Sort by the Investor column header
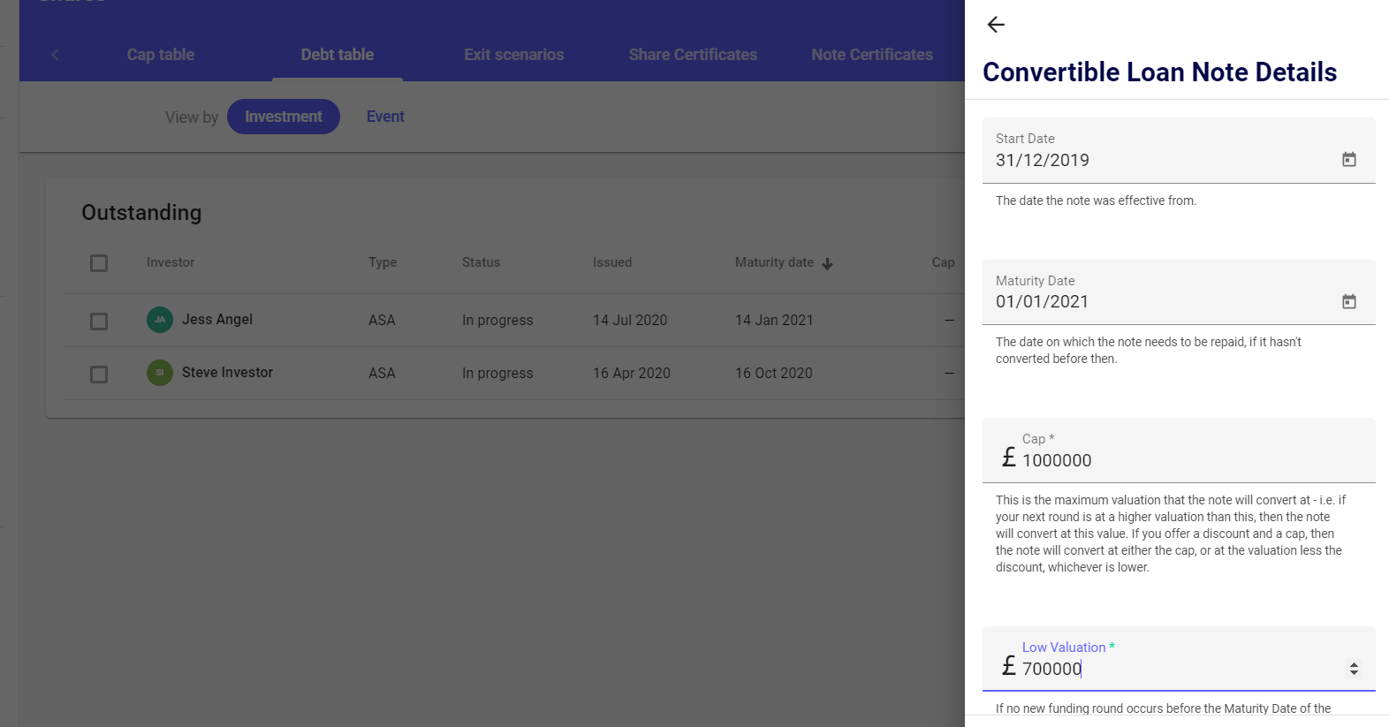 (171, 262)
